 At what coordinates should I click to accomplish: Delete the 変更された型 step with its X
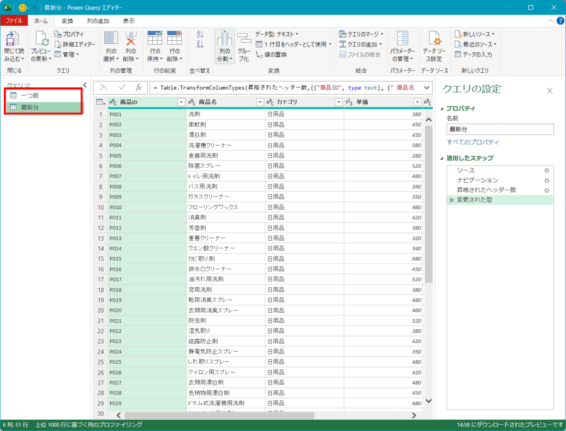(x=451, y=200)
